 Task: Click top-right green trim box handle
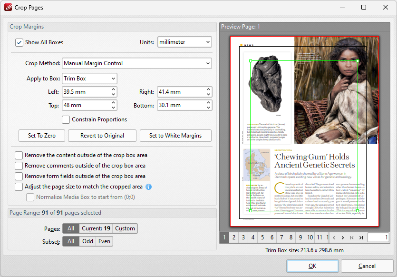click(x=358, y=61)
